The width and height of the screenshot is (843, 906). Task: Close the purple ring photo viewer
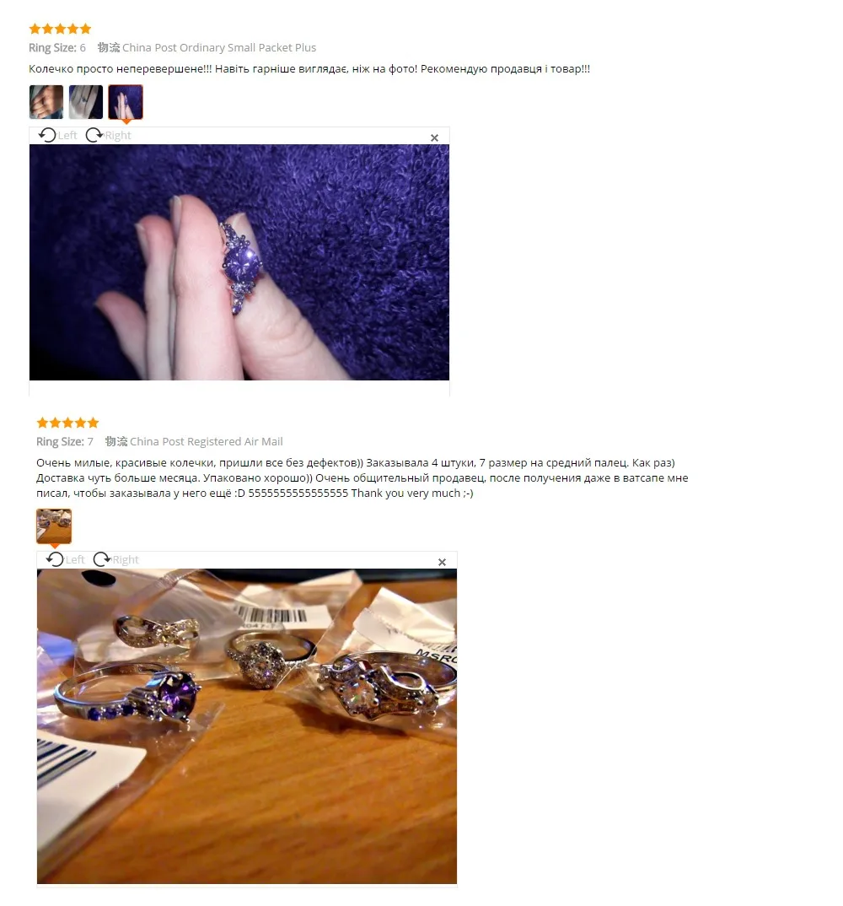pyautogui.click(x=434, y=138)
